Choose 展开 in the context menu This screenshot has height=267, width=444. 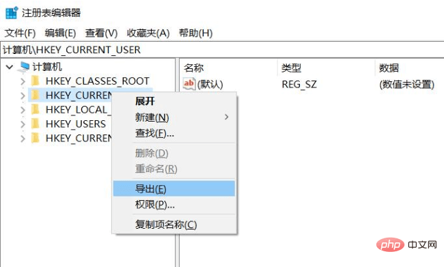coord(174,101)
